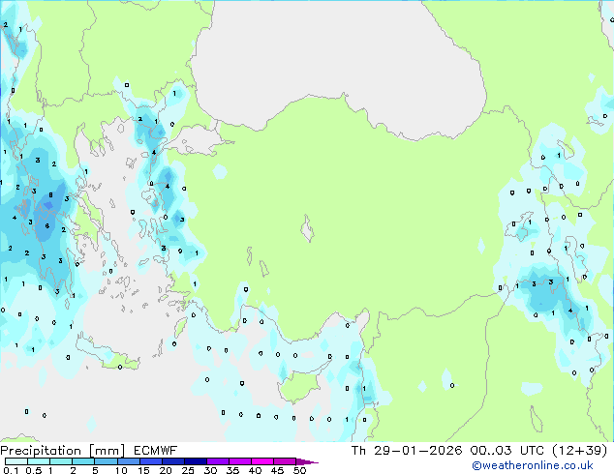The image size is (614, 474).
Task: Click the "Precipitation [mm]" title text
Action: 63,451
